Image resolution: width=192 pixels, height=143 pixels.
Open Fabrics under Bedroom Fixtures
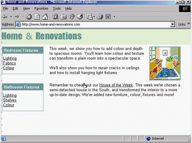9,63
